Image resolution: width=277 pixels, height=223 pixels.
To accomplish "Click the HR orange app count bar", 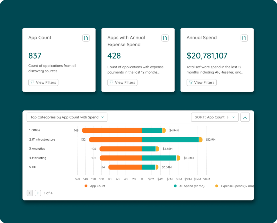I will (x=125, y=167).
